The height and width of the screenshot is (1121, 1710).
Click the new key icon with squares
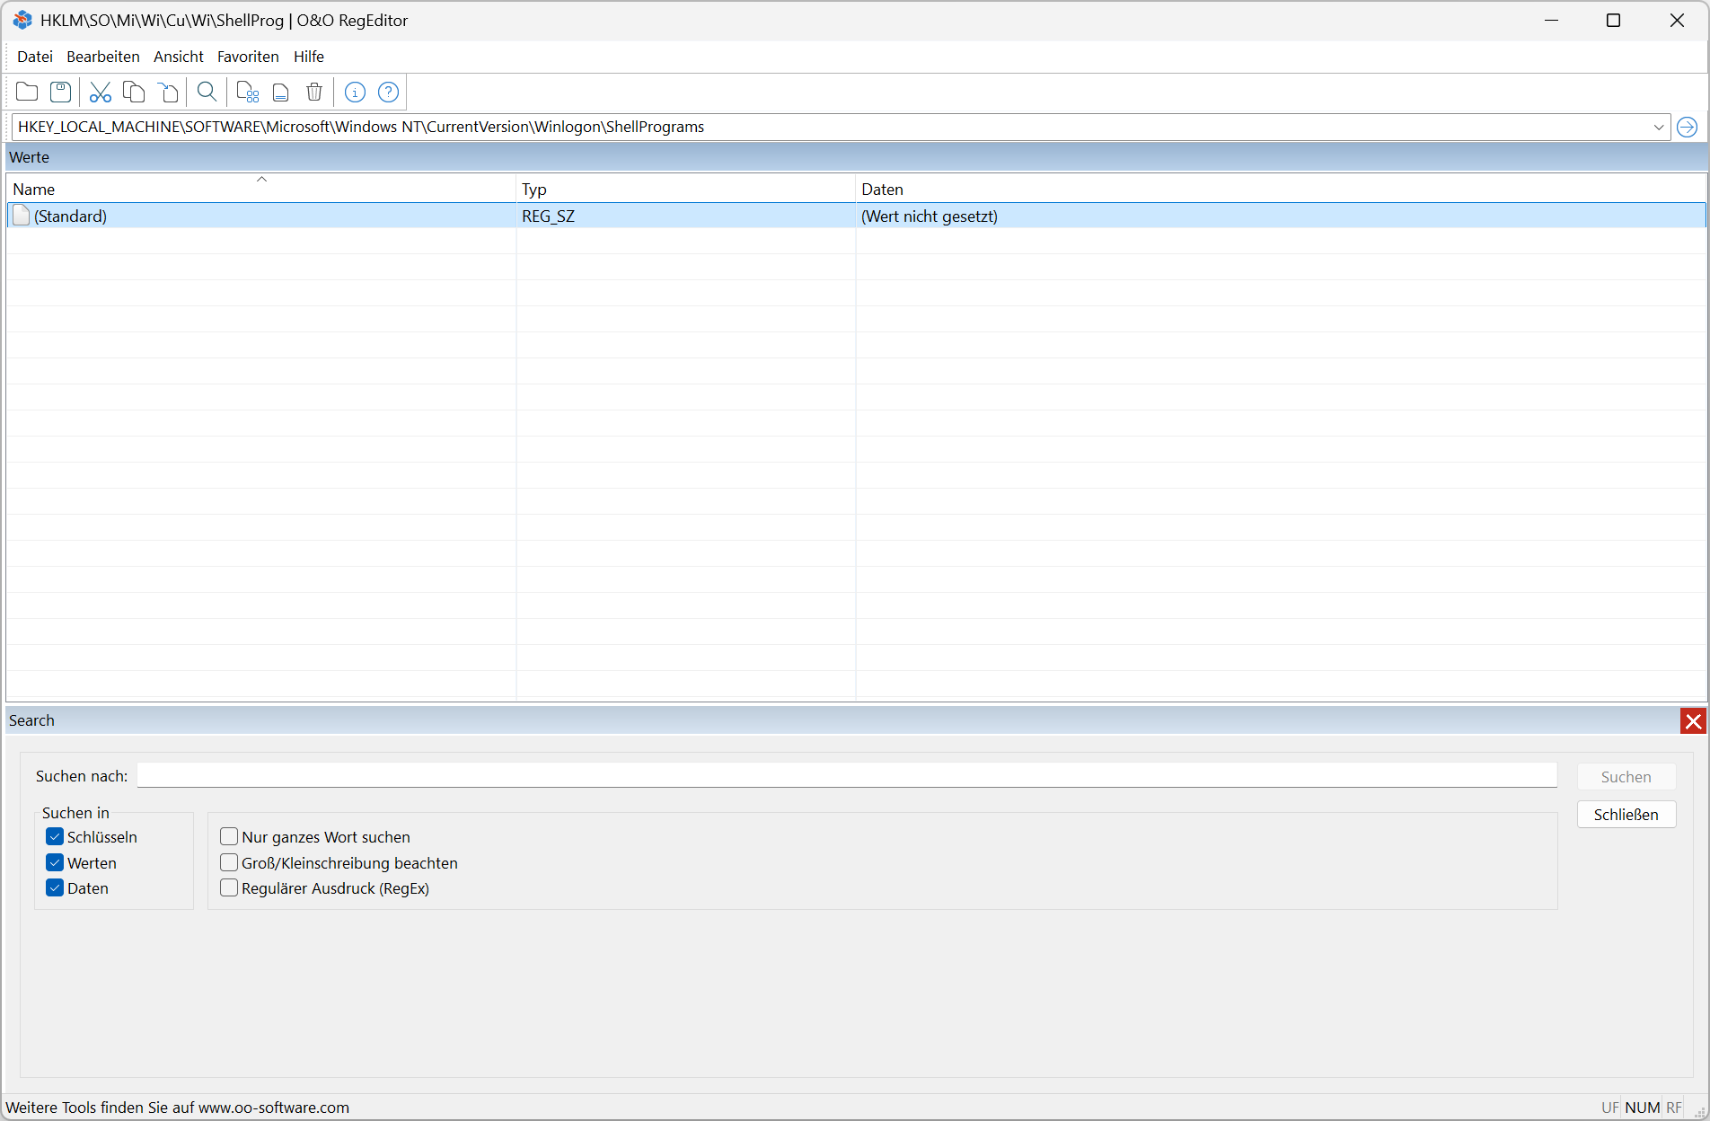(x=247, y=92)
